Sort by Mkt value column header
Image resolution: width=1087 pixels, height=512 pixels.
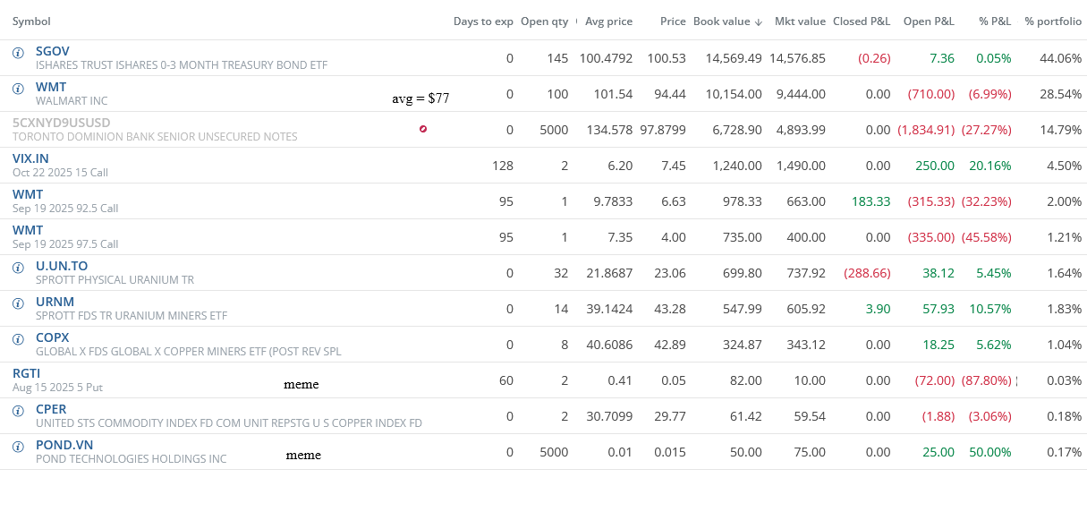click(x=800, y=21)
